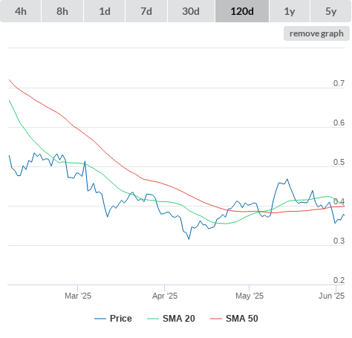Viewport: 352px width, 338px height.
Task: Click the remove graph button
Action: [316, 33]
